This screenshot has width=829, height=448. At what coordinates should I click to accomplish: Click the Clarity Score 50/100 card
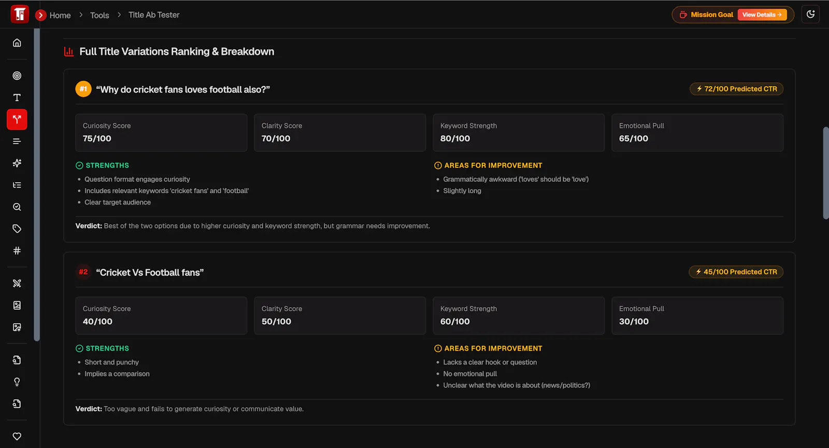click(x=340, y=315)
